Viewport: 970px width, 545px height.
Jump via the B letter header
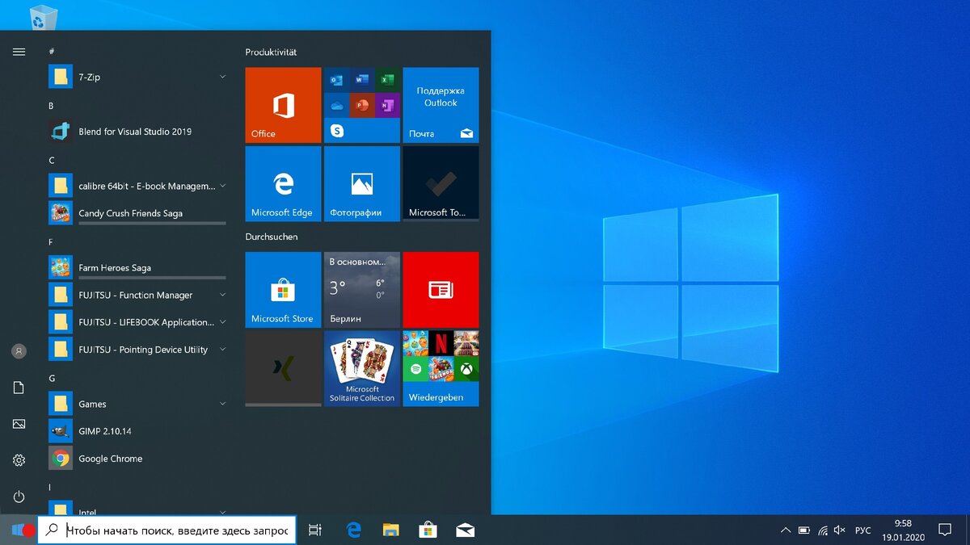pos(51,106)
